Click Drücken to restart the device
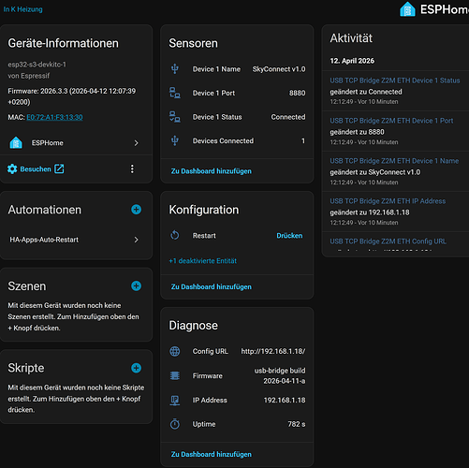469x468 pixels. pos(289,236)
